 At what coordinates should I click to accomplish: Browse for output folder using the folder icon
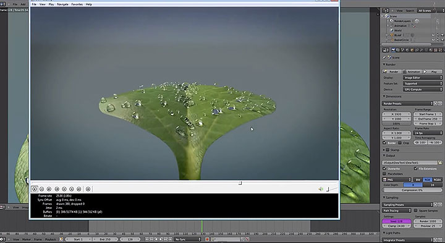(x=440, y=163)
